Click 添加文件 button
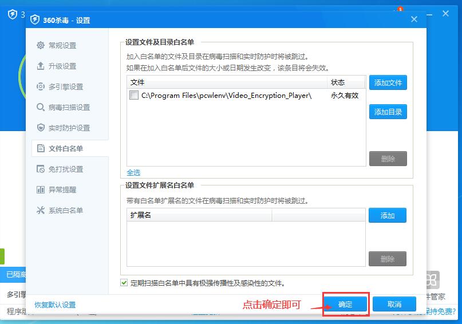This screenshot has height=324, width=462. [x=388, y=82]
